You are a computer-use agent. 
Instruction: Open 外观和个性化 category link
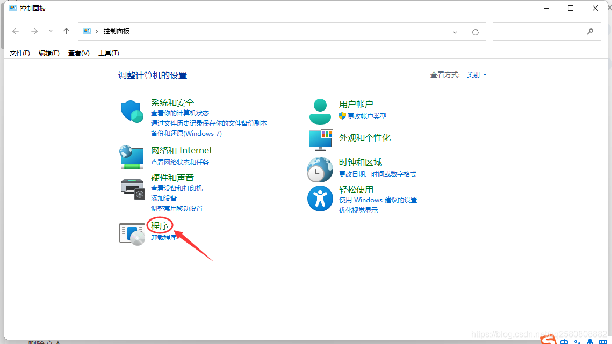pos(364,138)
